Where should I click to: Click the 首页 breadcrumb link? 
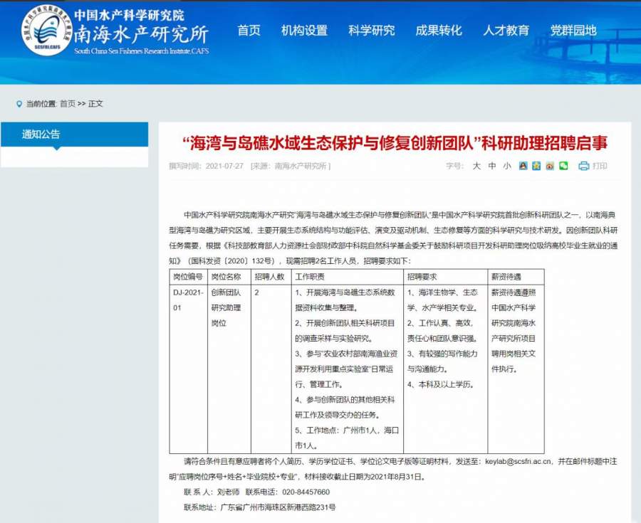pos(68,104)
